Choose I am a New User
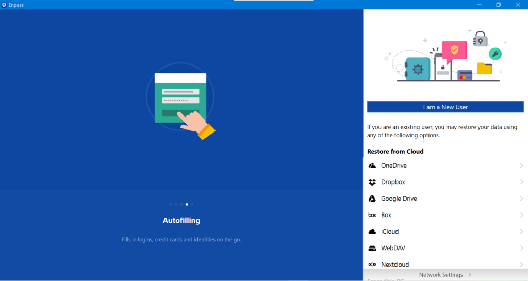528x281 pixels. click(445, 107)
